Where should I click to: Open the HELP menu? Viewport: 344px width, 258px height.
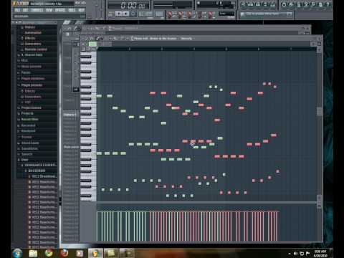pyautogui.click(x=81, y=10)
